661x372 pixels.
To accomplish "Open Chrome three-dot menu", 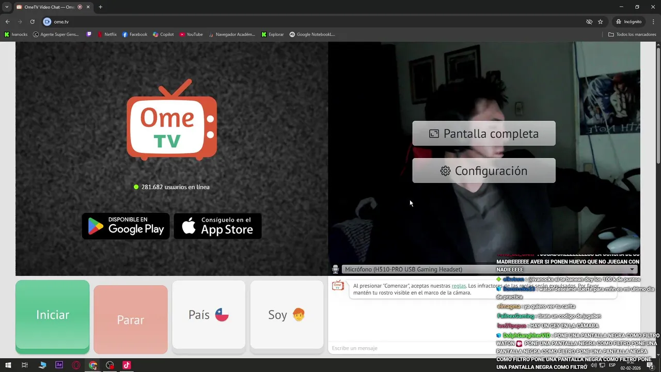I will (x=653, y=22).
